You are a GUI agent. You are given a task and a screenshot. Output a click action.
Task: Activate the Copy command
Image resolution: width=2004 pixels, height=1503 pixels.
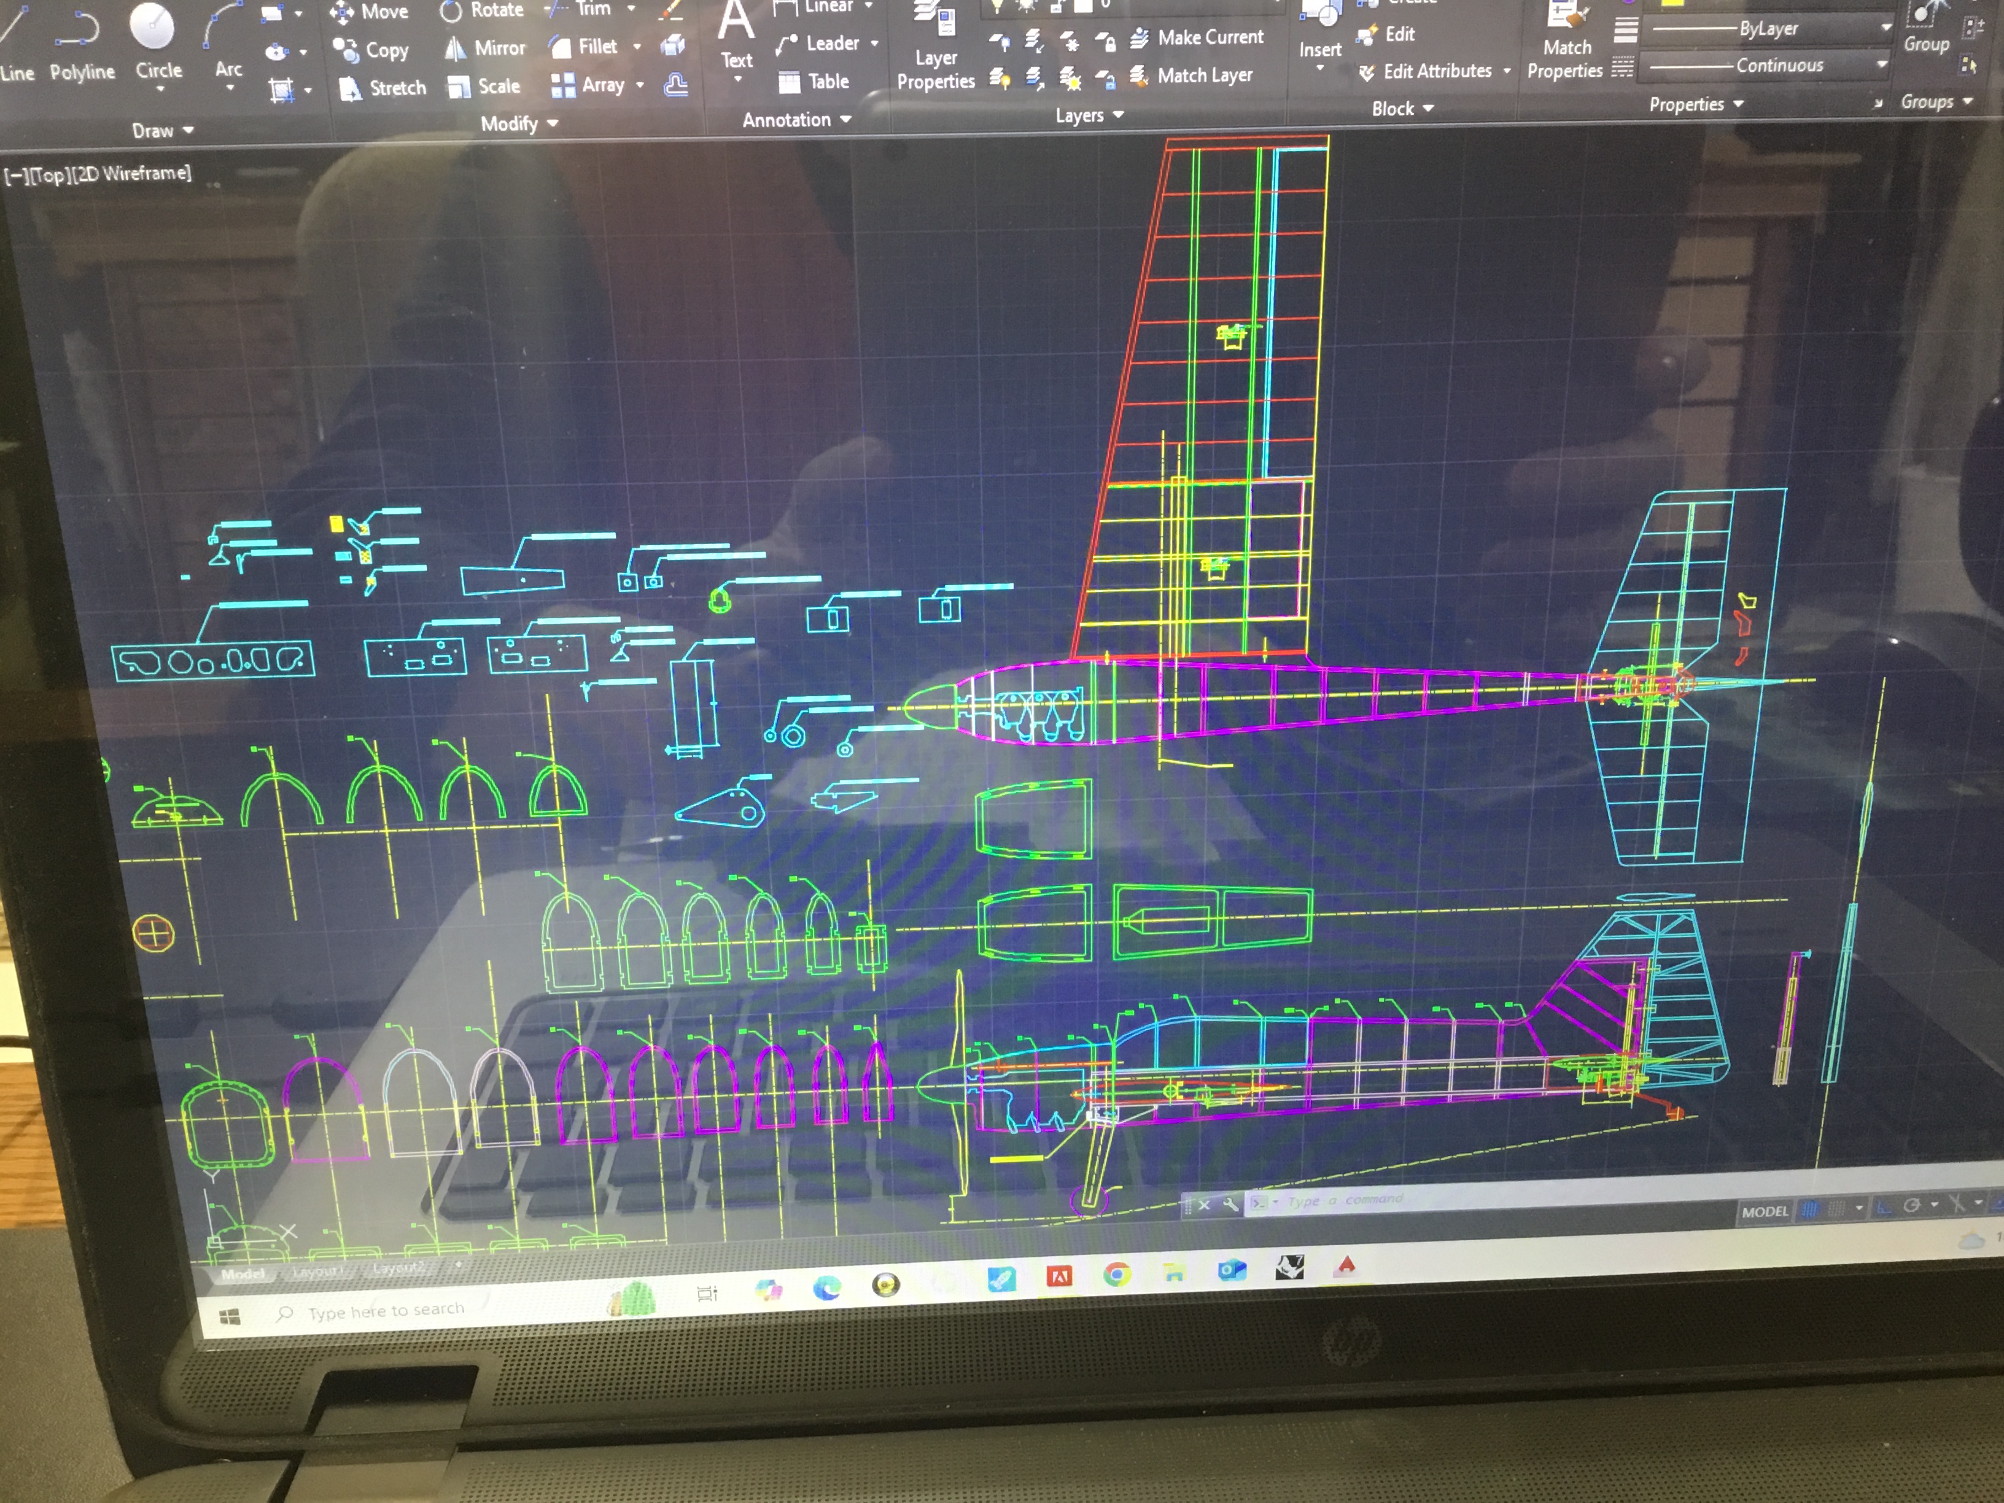pyautogui.click(x=371, y=50)
